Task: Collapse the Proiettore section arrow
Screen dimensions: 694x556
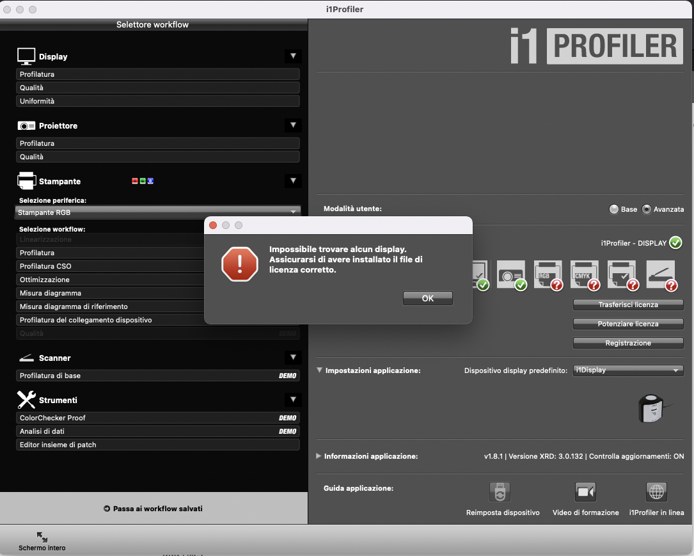Action: pos(293,125)
